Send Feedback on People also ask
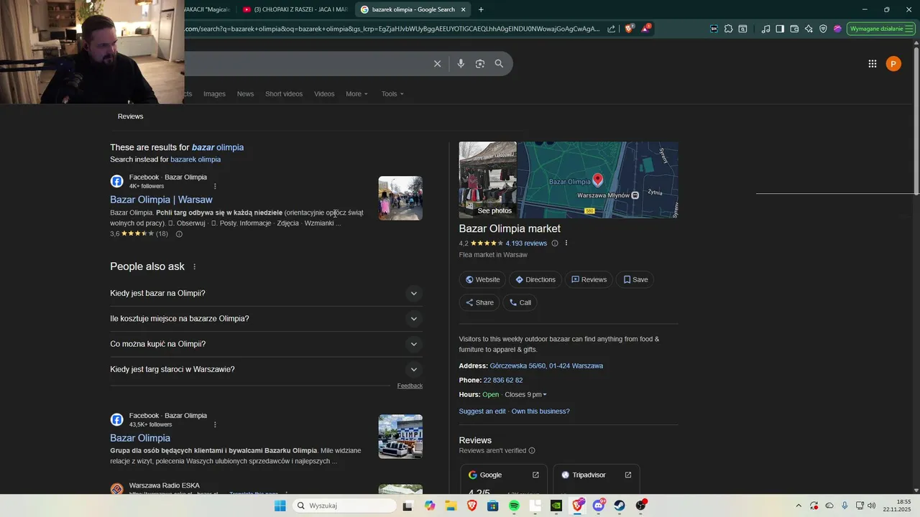Image resolution: width=920 pixels, height=517 pixels. pos(410,386)
